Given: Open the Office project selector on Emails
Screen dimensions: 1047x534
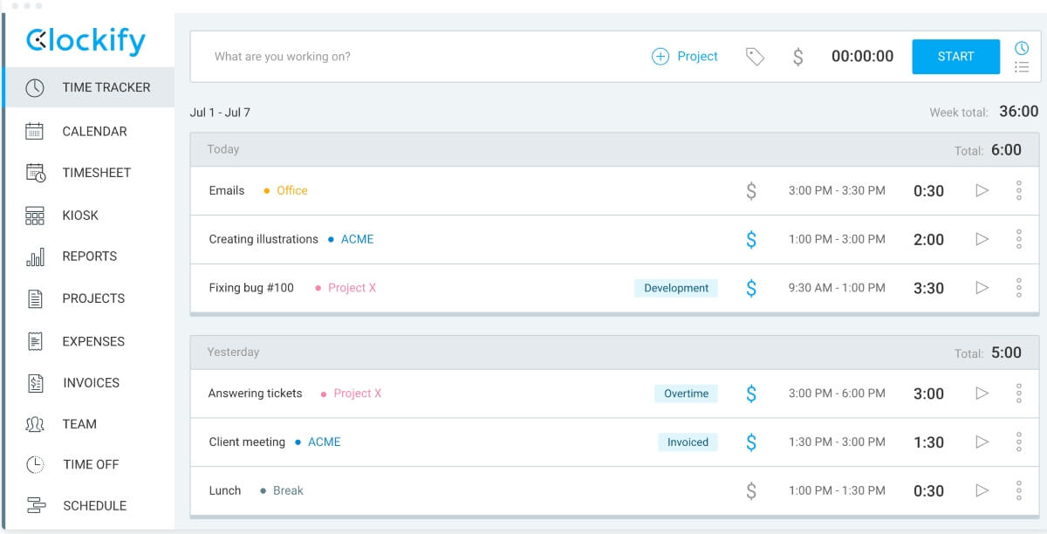Looking at the screenshot, I should click(x=285, y=190).
